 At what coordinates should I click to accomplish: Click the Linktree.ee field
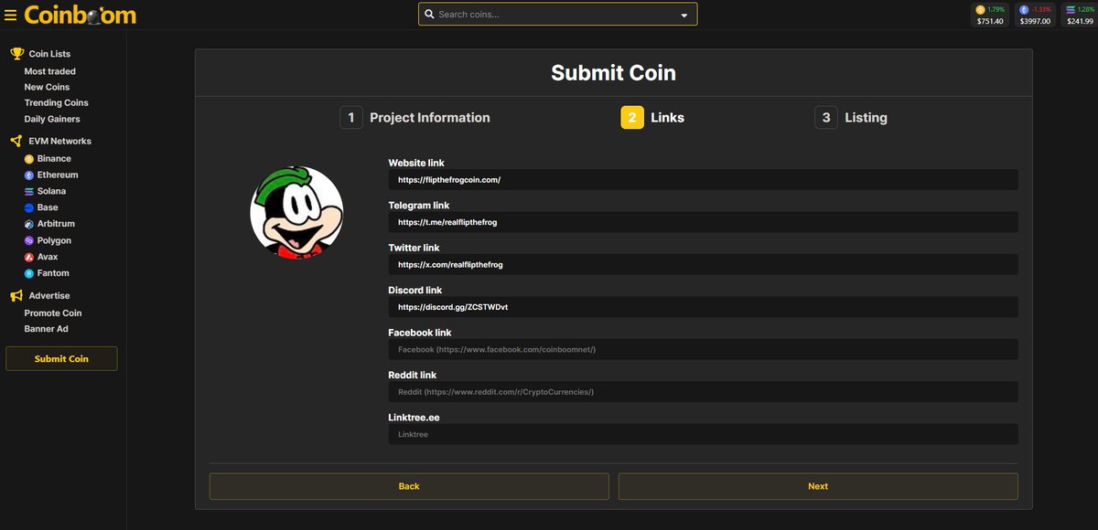(x=703, y=435)
